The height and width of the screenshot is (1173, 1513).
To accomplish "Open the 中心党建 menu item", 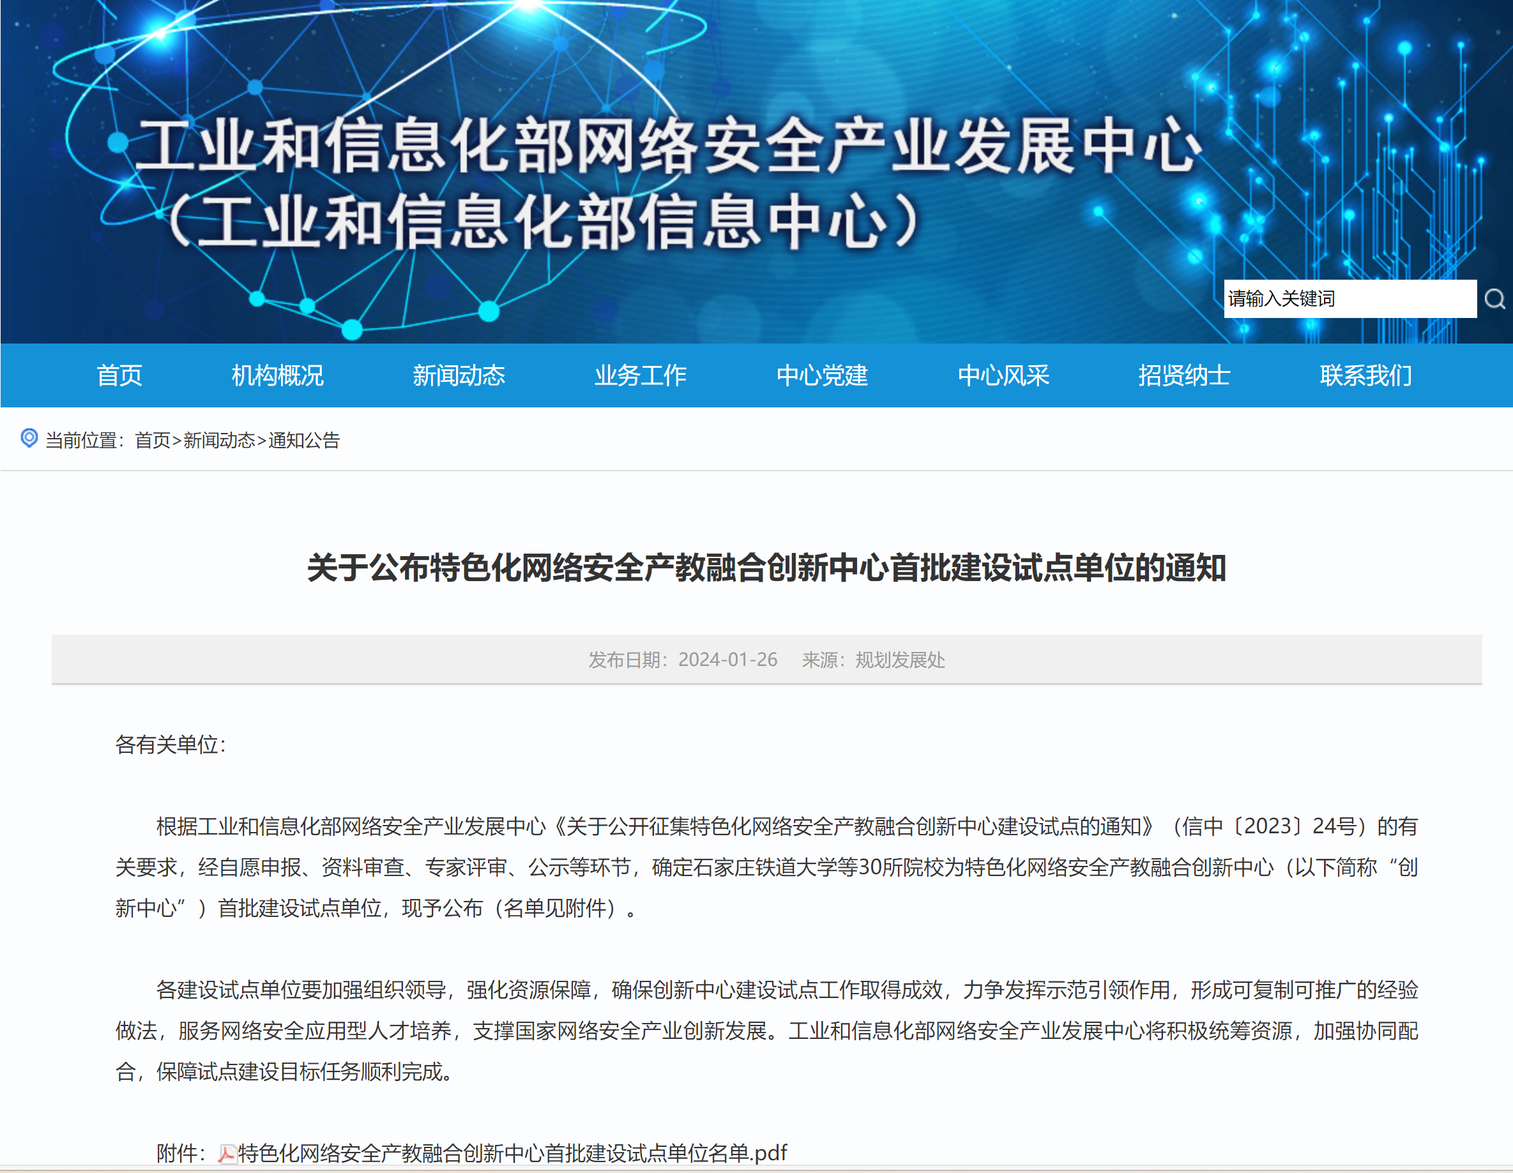I will coord(821,375).
